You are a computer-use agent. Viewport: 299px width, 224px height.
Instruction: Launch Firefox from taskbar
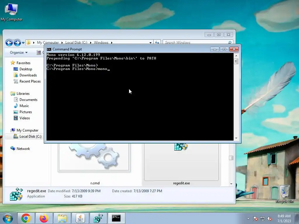[x=44, y=218]
